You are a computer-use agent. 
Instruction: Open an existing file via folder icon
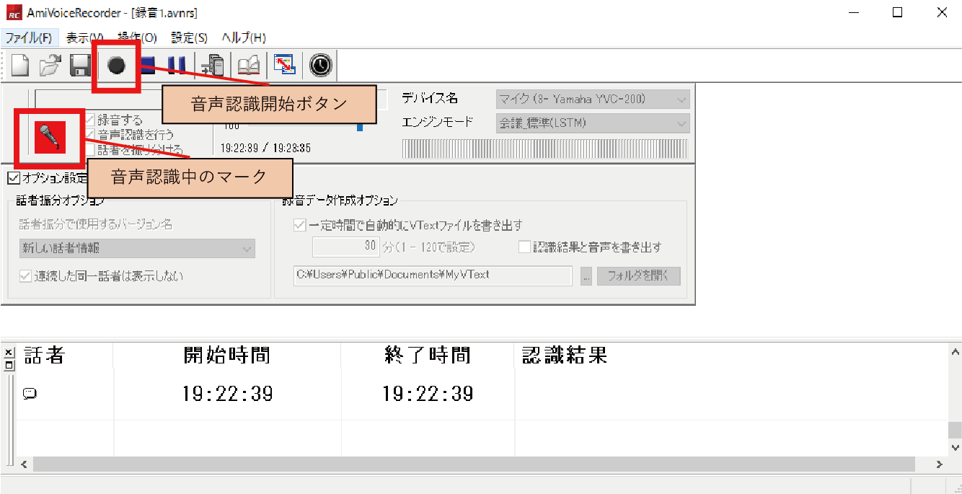point(50,66)
